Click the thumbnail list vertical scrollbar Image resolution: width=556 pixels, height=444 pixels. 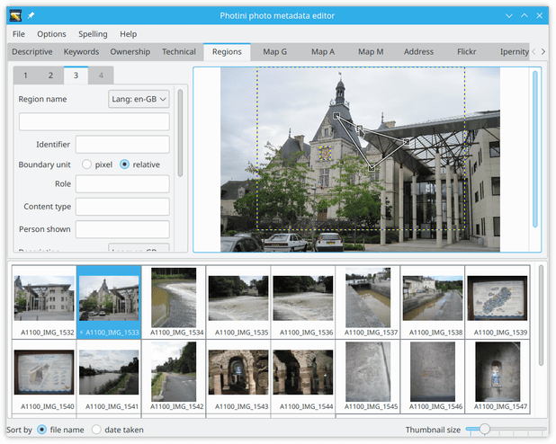(x=541, y=315)
